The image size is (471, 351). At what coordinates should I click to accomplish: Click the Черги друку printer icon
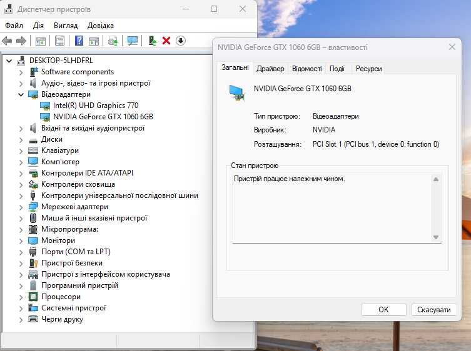coord(33,319)
